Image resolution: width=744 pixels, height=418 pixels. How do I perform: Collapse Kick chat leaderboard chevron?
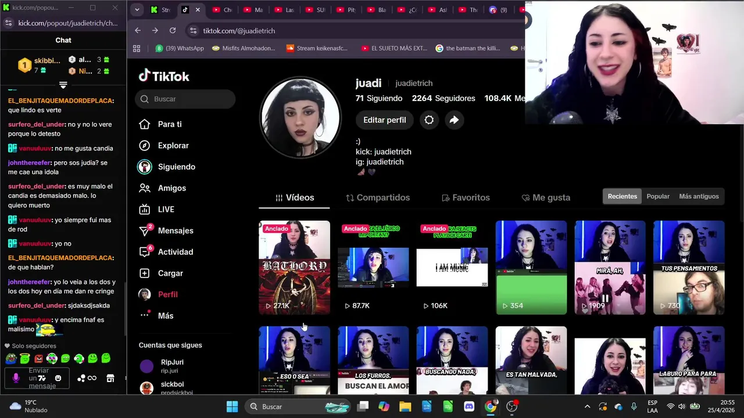pyautogui.click(x=63, y=85)
